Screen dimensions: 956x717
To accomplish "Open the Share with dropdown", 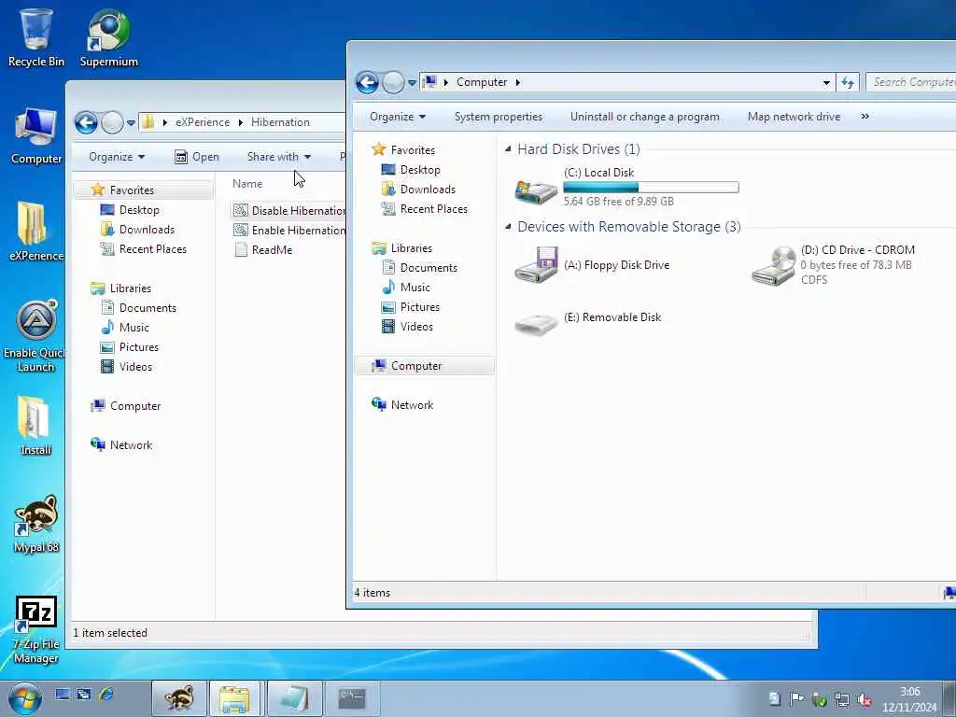I will [279, 157].
